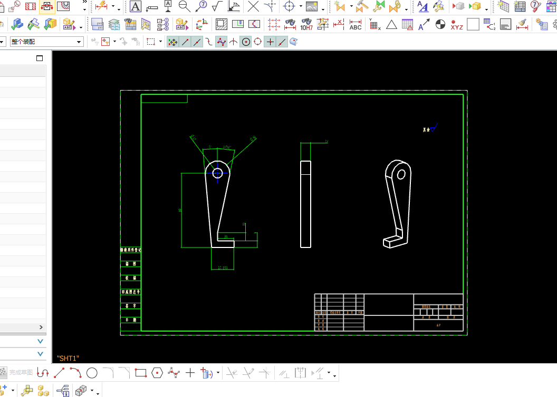Open the Note text tool (letter A)

[136, 6]
